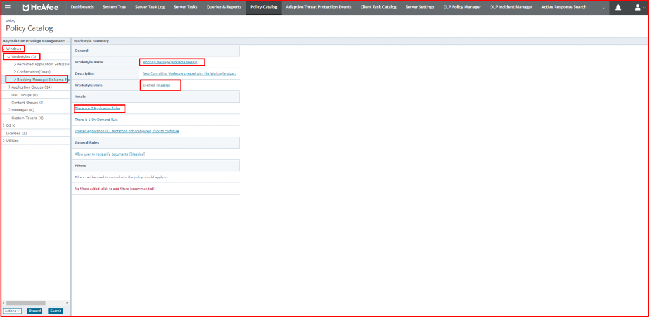This screenshot has height=317, width=649.
Task: Click the tree scrollbar left arrow
Action: point(3,303)
